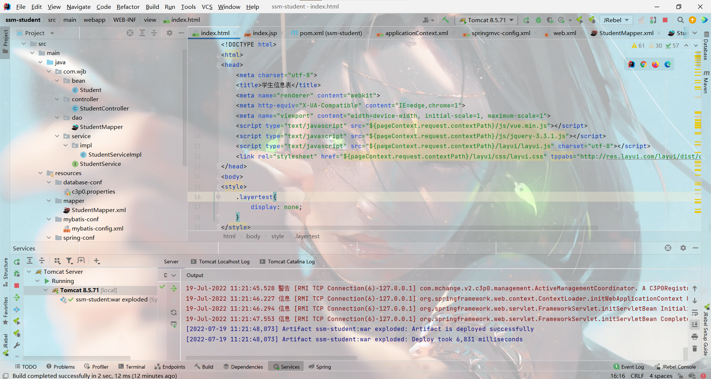This screenshot has height=379, width=711.
Task: Open the Refactor menu
Action: click(128, 7)
